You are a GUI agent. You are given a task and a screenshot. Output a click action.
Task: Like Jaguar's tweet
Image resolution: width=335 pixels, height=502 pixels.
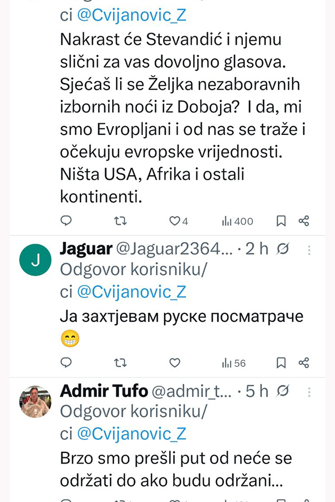(175, 363)
